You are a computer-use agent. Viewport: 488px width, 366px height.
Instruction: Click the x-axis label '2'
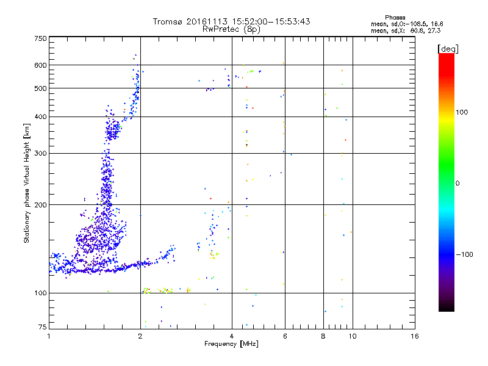pyautogui.click(x=140, y=336)
